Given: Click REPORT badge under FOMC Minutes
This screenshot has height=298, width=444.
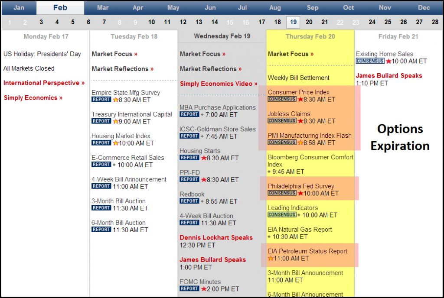Looking at the screenshot, I should pyautogui.click(x=189, y=288).
